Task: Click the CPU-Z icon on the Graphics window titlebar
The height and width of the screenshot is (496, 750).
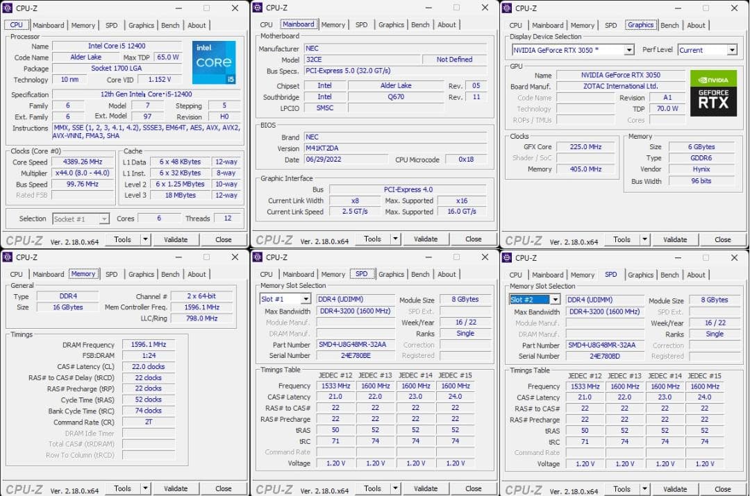Action: [x=507, y=8]
